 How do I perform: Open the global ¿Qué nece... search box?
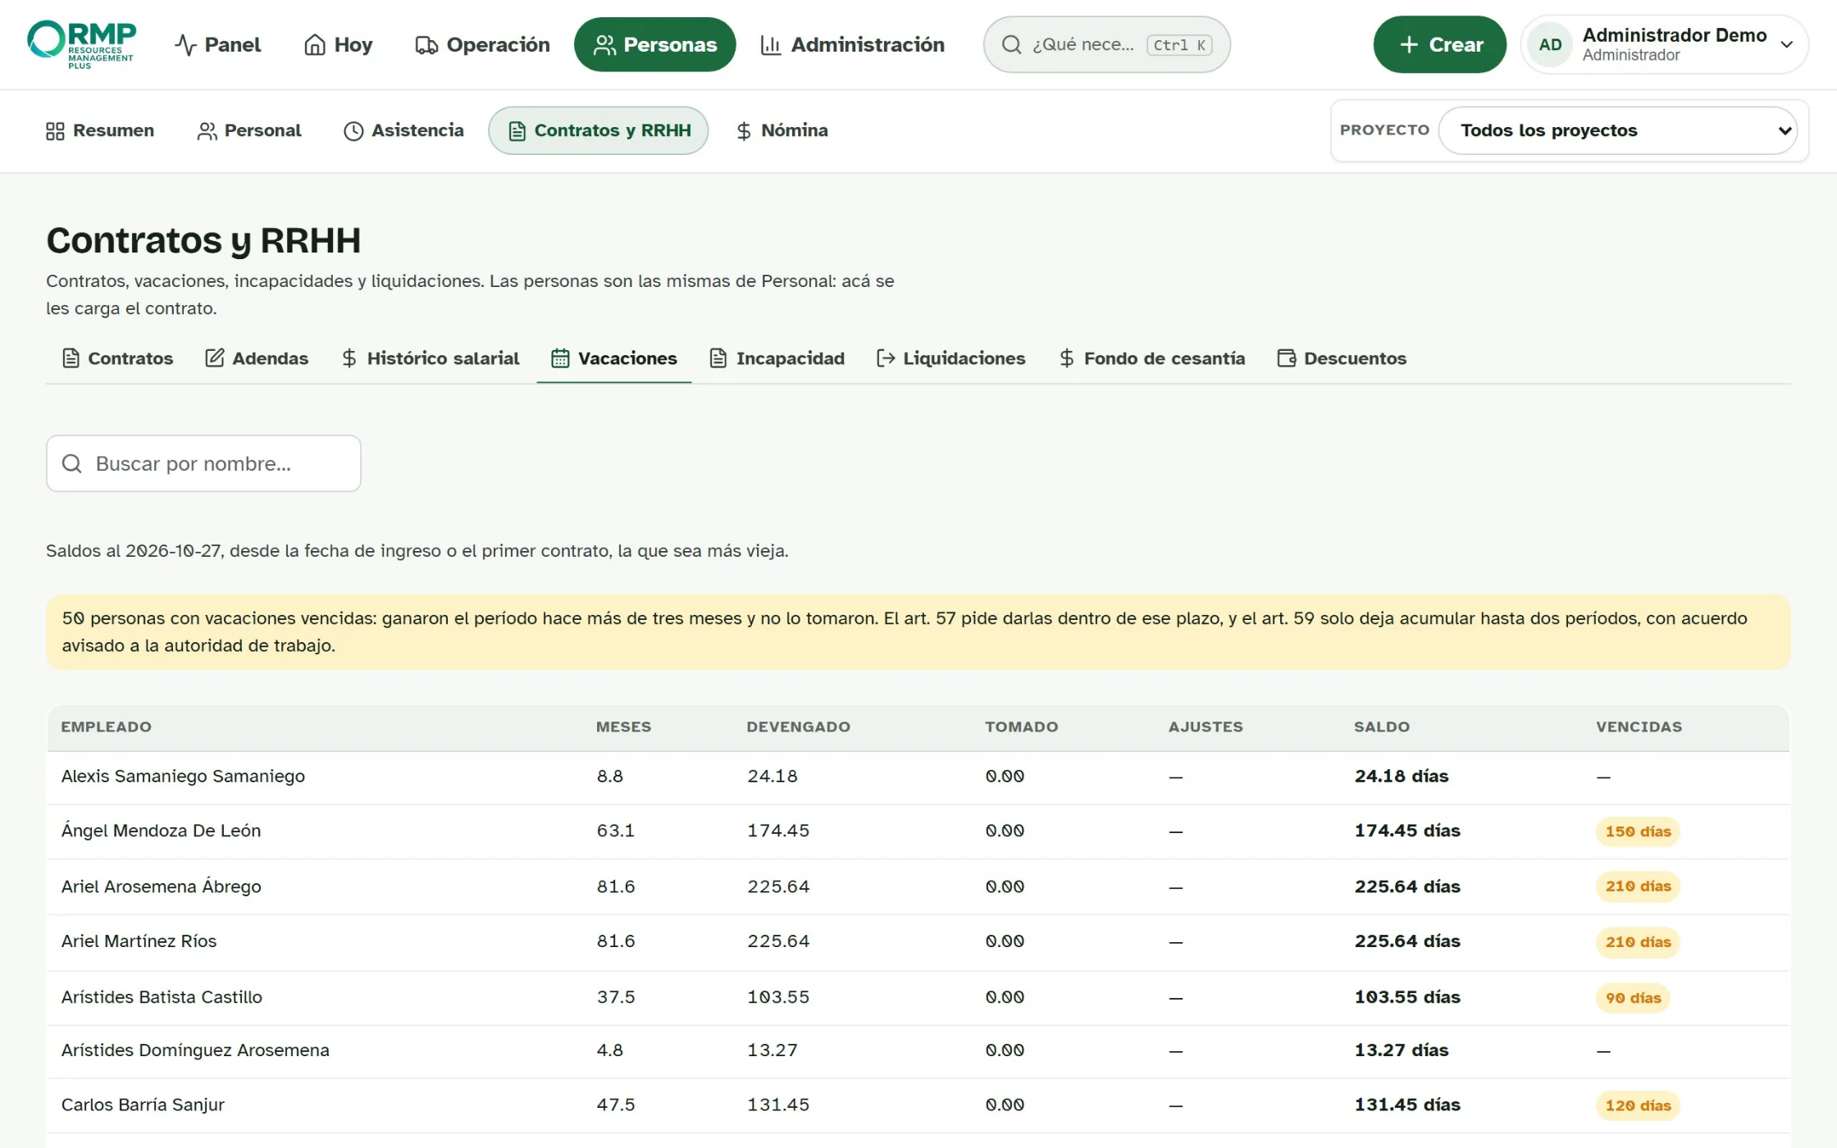pyautogui.click(x=1106, y=44)
